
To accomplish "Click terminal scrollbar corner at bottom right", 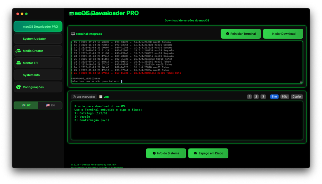I will [x=301, y=82].
